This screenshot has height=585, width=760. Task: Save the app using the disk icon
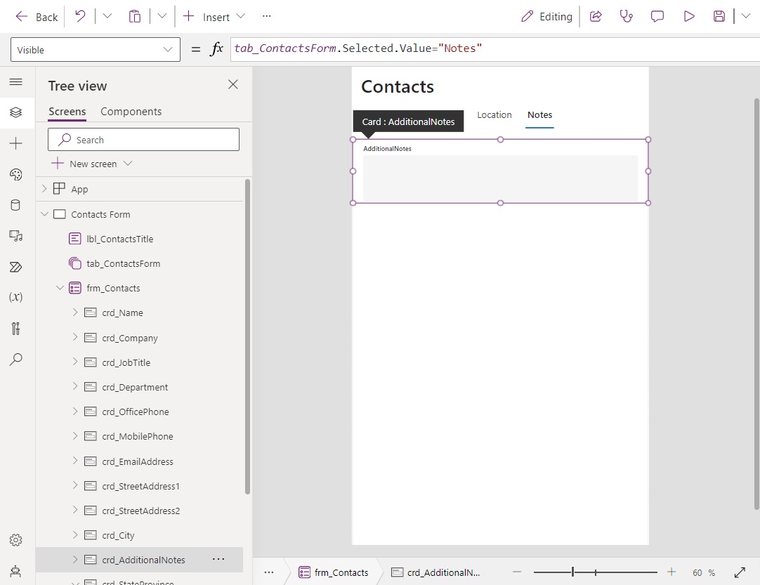(x=719, y=15)
